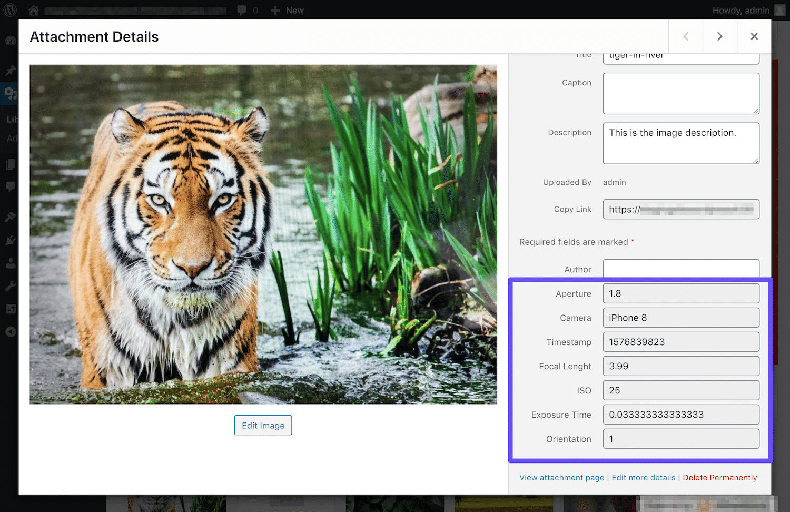The width and height of the screenshot is (790, 512).
Task: Click the Edit Image button
Action: click(x=263, y=425)
